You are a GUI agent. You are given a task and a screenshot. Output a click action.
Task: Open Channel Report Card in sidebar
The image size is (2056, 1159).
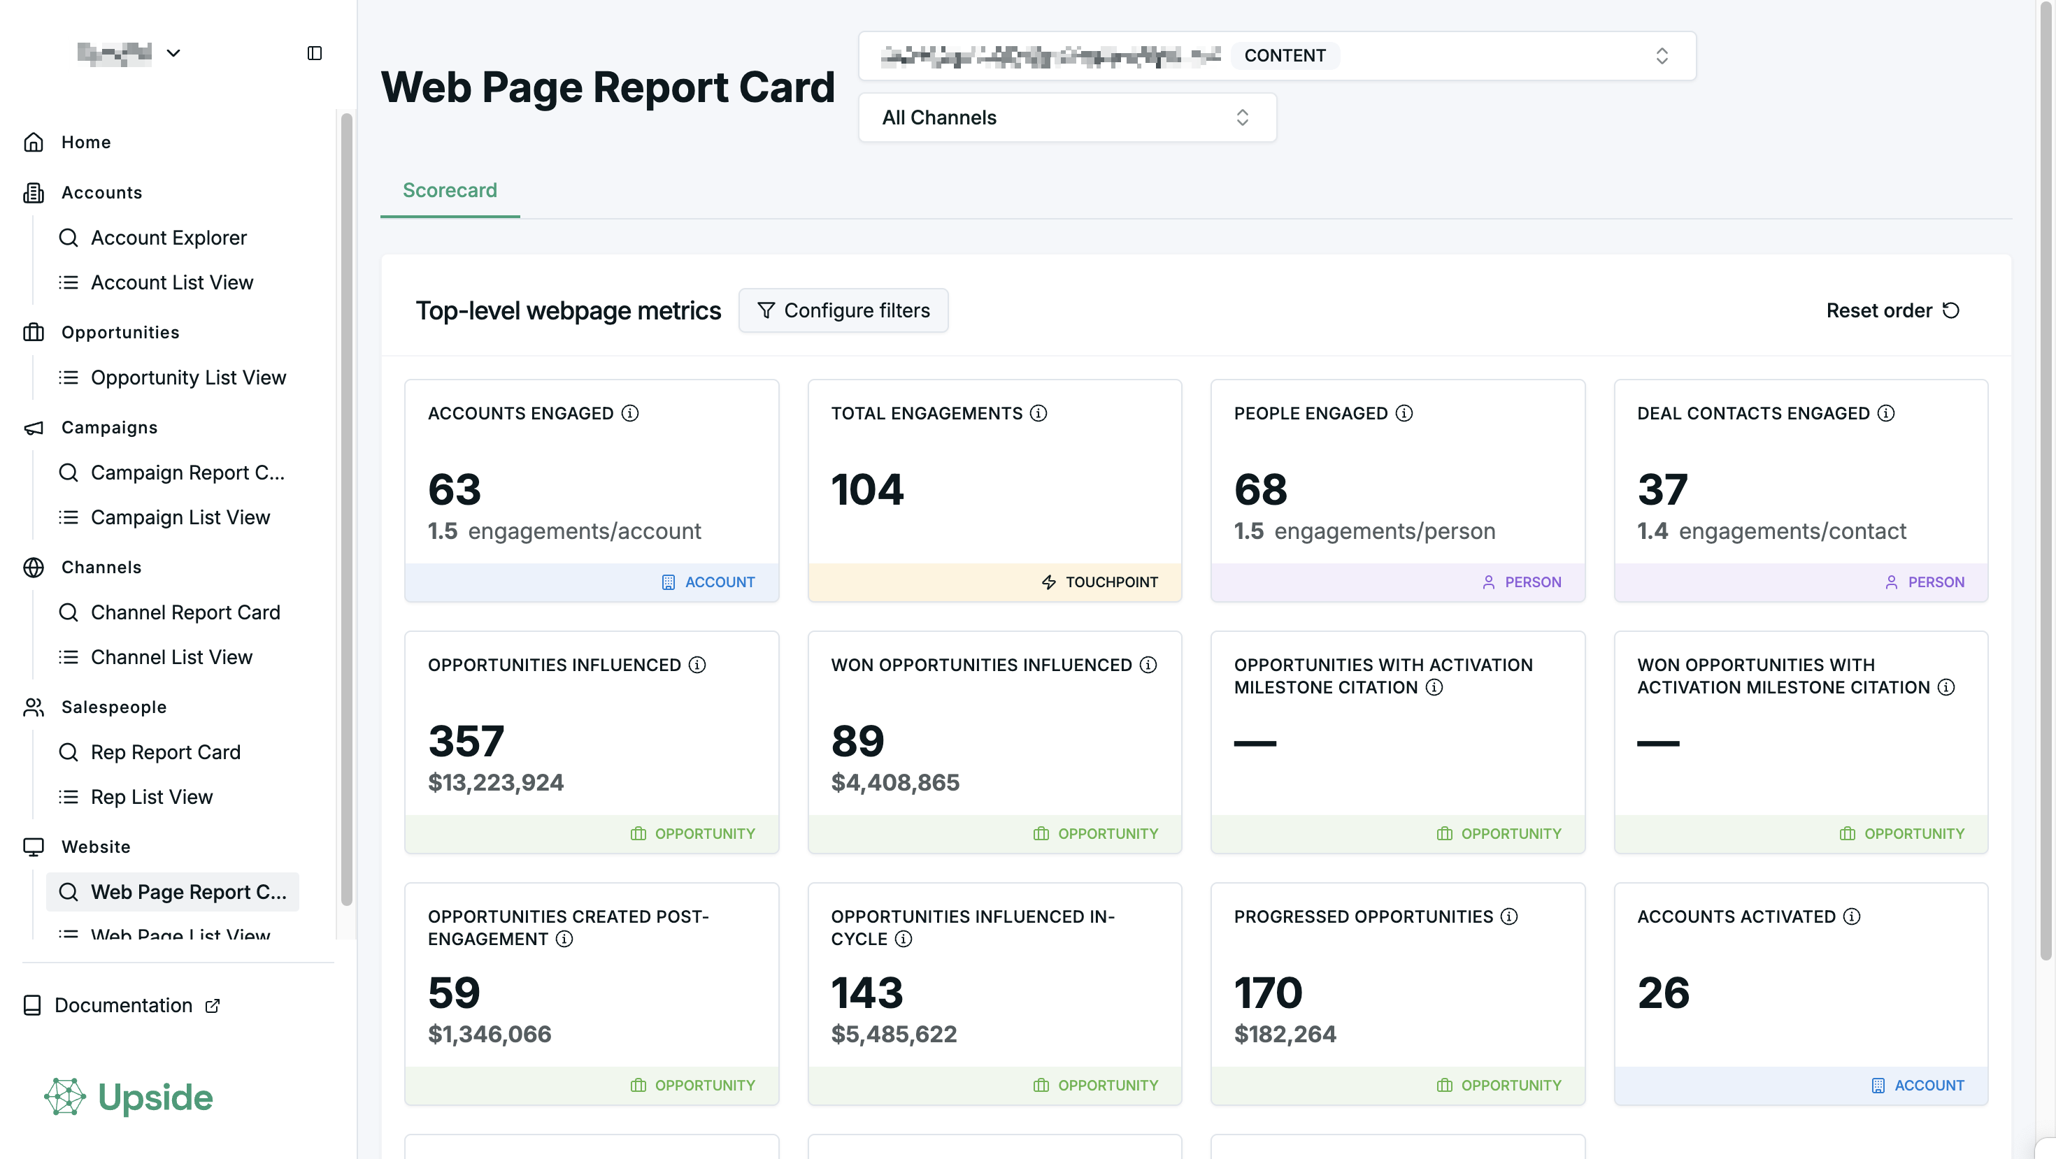(x=185, y=612)
